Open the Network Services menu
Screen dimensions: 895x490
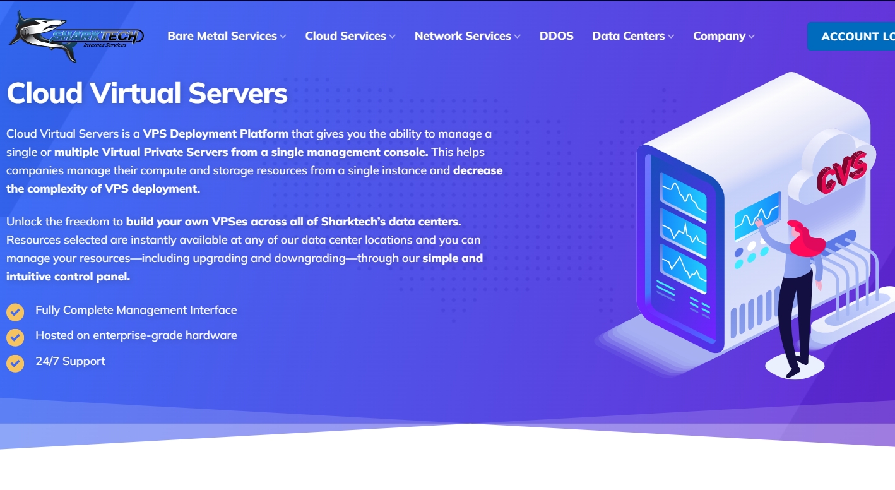pos(463,36)
